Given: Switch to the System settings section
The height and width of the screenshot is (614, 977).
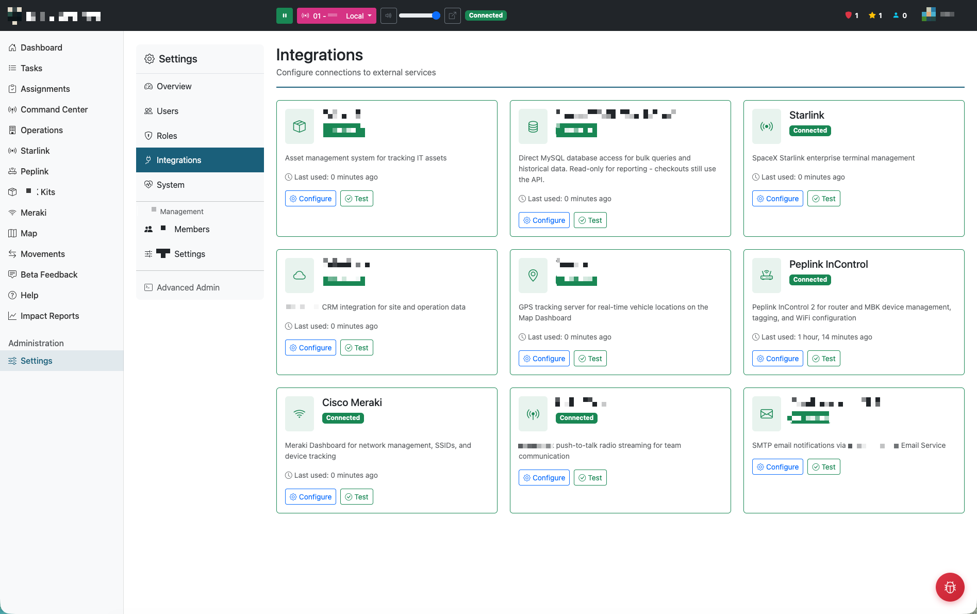Looking at the screenshot, I should pyautogui.click(x=170, y=185).
